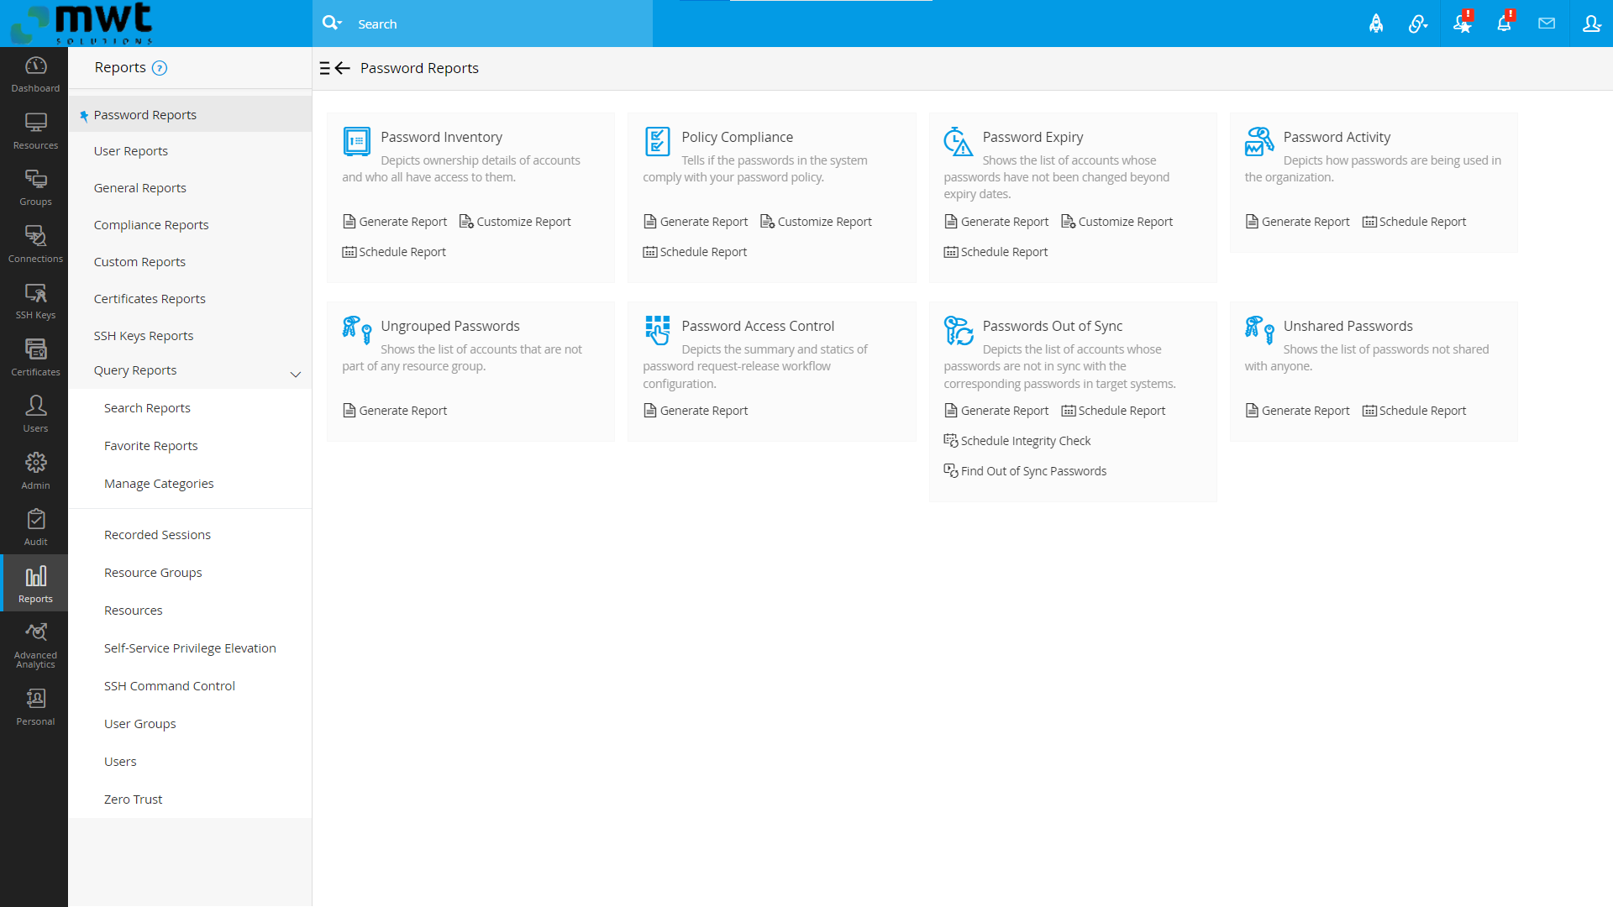Check new messages via the envelope icon
This screenshot has height=907, width=1613.
tap(1547, 24)
